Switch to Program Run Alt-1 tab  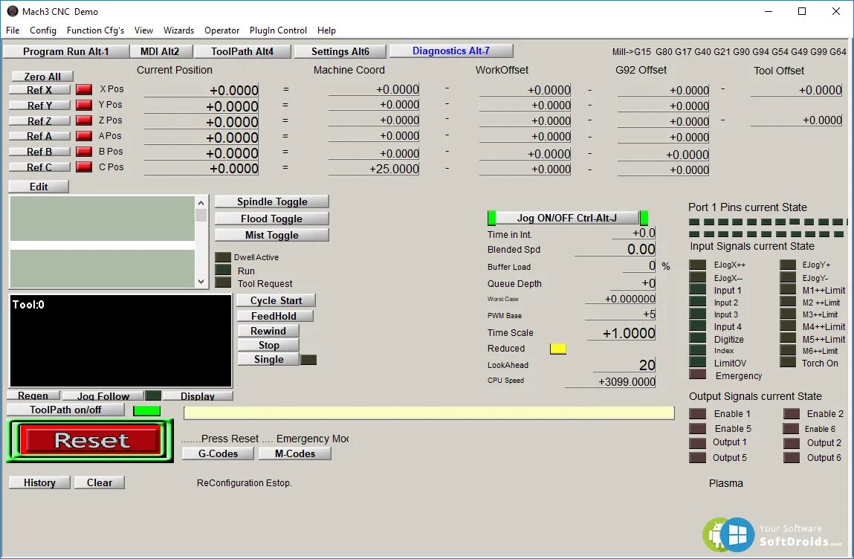tap(66, 51)
